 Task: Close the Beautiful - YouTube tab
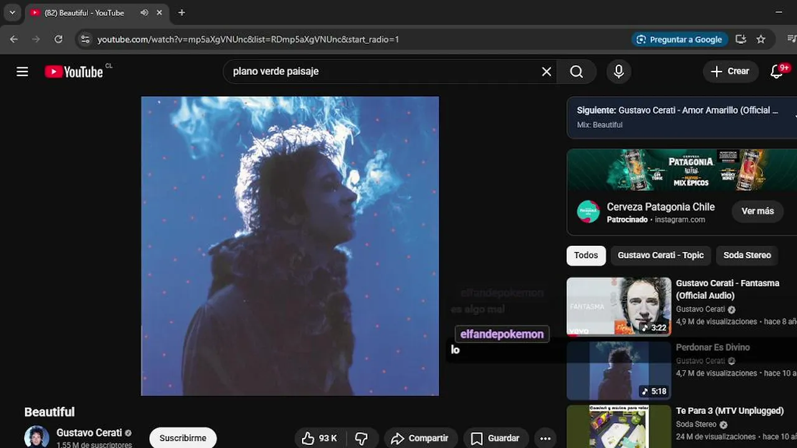coord(159,12)
